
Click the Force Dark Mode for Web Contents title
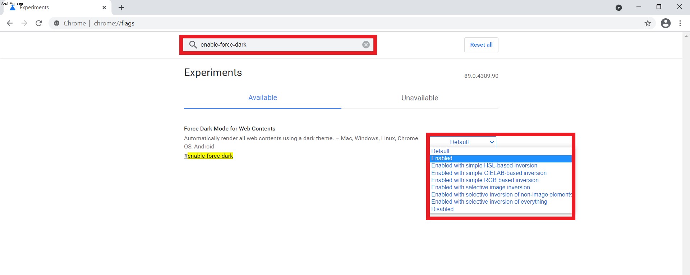click(x=230, y=129)
